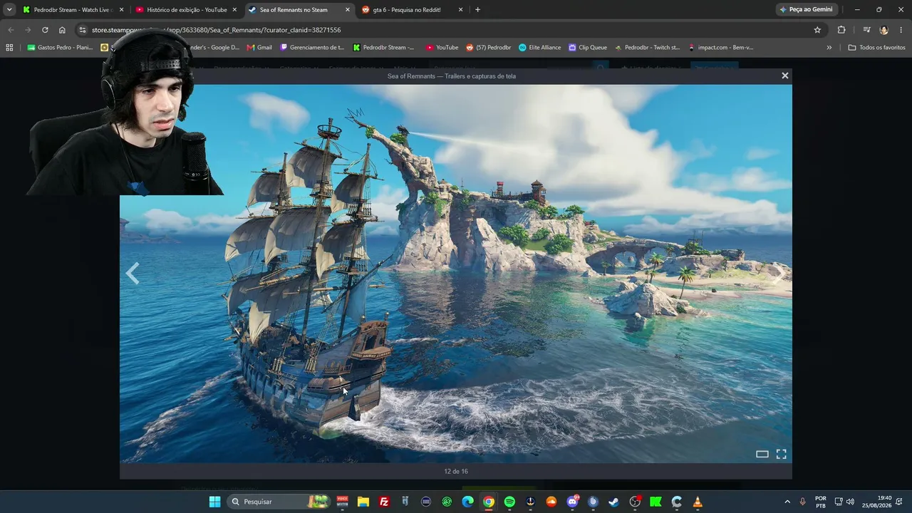The height and width of the screenshot is (513, 912).
Task: Open the Gerenciamento de t... bookmark
Action: [x=312, y=48]
